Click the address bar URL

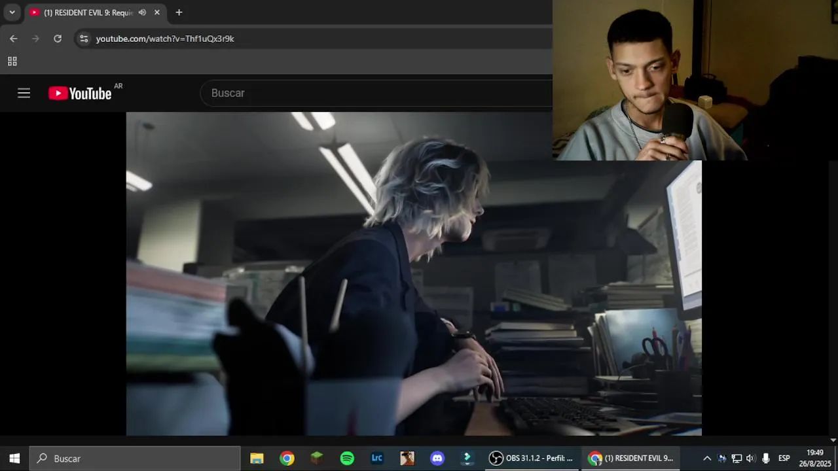coord(165,39)
